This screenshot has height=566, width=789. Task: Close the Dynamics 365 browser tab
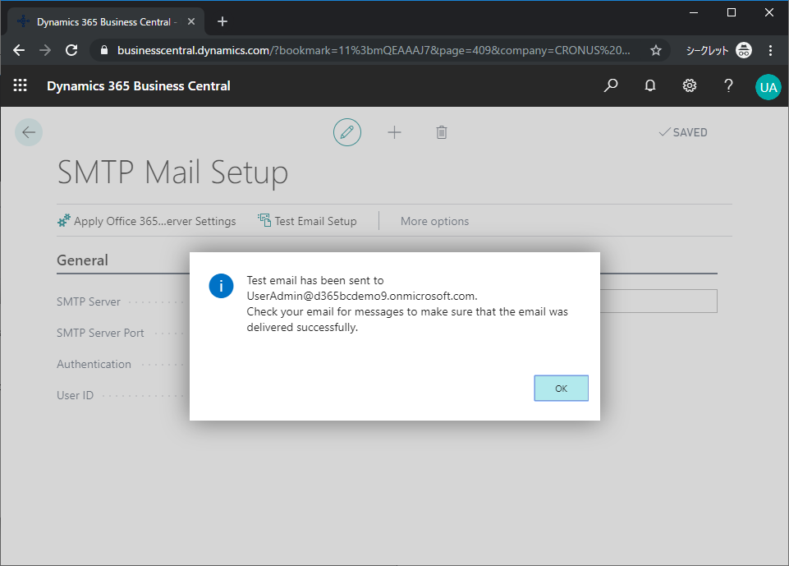[x=191, y=21]
